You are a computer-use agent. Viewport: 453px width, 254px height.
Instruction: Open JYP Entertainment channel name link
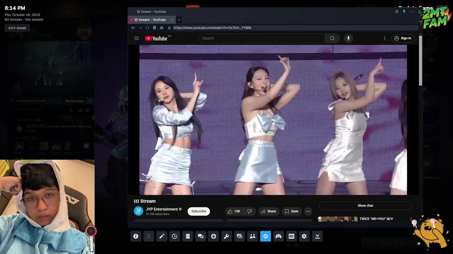tap(162, 209)
